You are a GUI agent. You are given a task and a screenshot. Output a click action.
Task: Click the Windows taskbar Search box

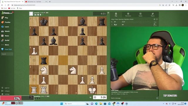[x=75, y=104]
